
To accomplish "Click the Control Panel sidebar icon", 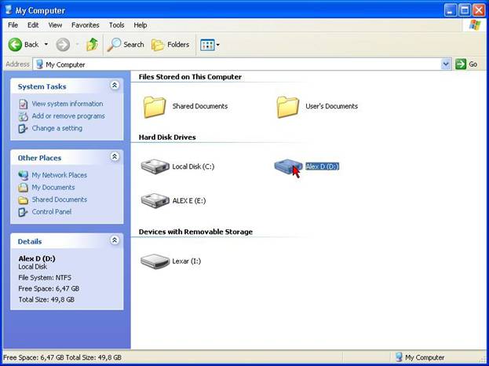I will (x=23, y=212).
